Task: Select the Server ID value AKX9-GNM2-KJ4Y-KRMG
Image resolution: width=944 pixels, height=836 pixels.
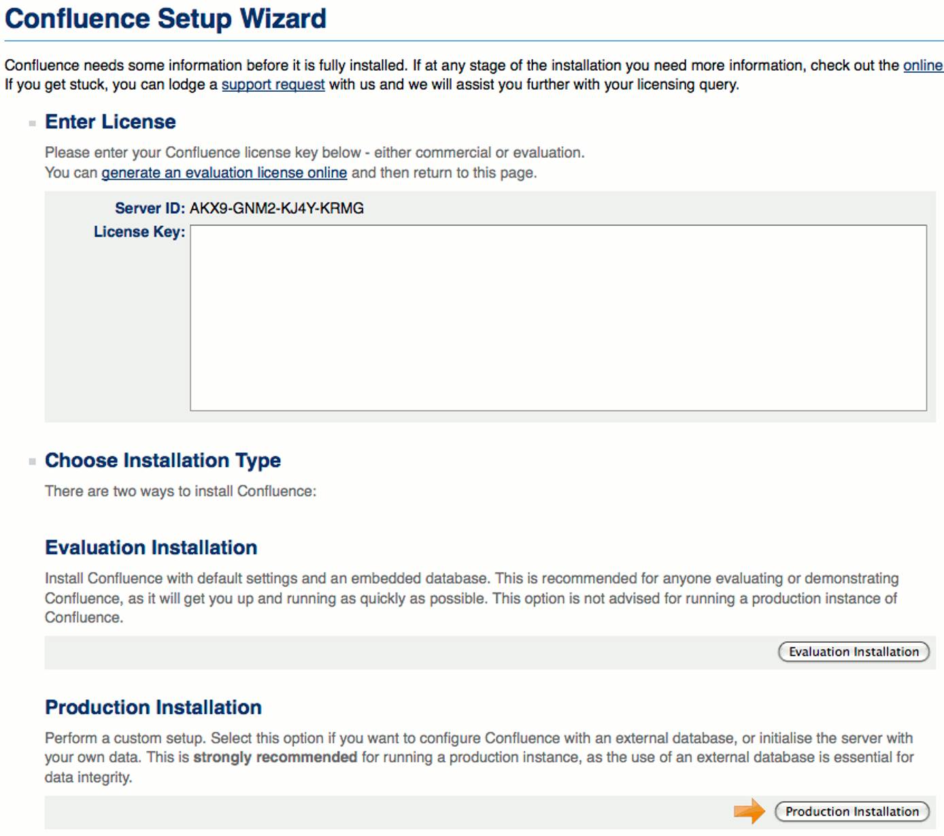Action: pos(276,207)
